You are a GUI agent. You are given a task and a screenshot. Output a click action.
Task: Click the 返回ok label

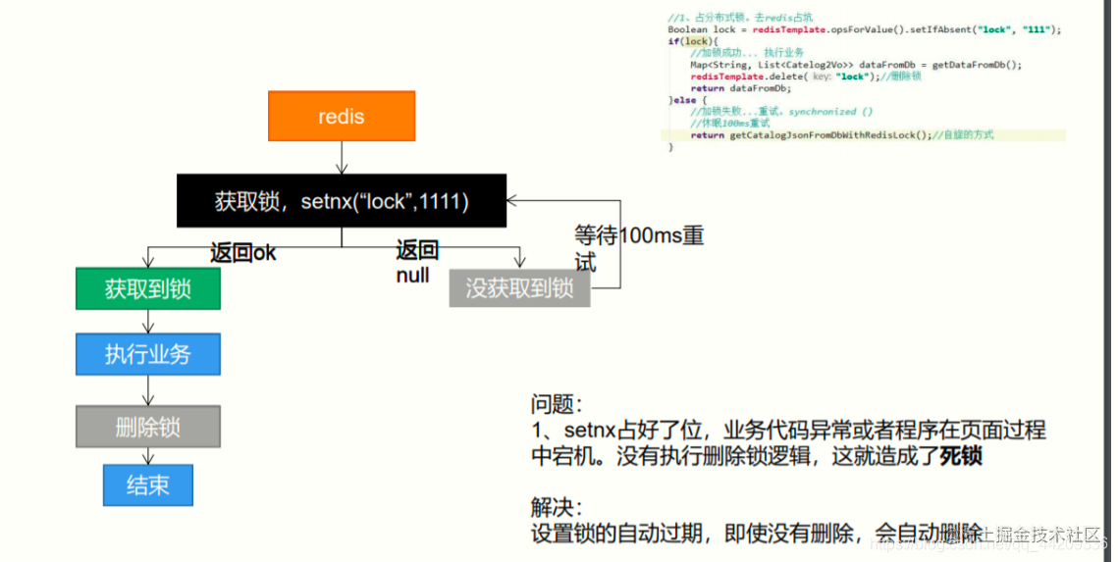(x=243, y=253)
